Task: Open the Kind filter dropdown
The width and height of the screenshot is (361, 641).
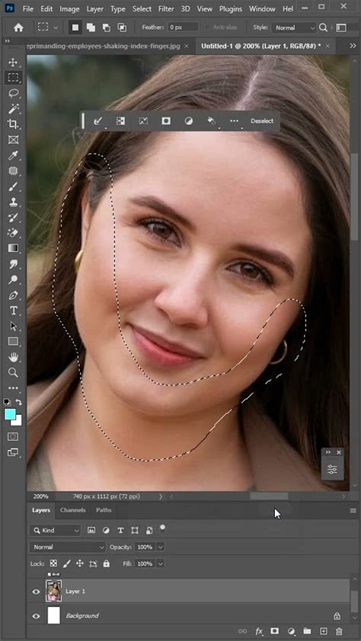Action: [55, 531]
